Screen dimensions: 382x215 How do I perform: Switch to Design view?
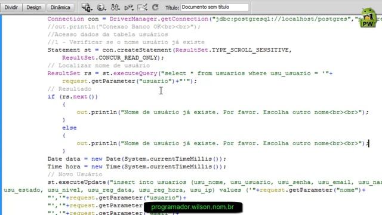point(34,8)
